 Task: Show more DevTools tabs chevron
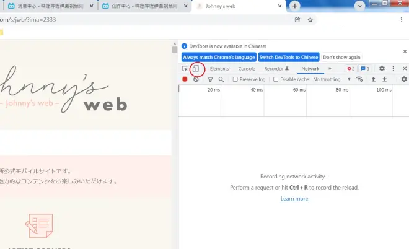point(329,69)
